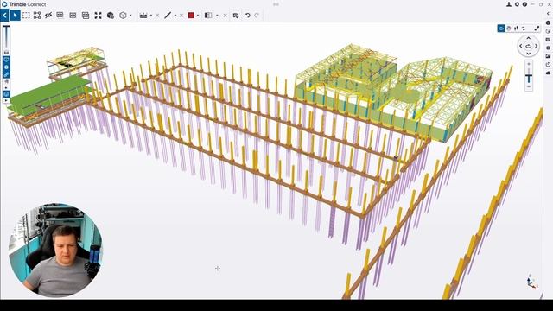The height and width of the screenshot is (311, 553).
Task: Clear markups with the X button
Action: [x=181, y=16]
